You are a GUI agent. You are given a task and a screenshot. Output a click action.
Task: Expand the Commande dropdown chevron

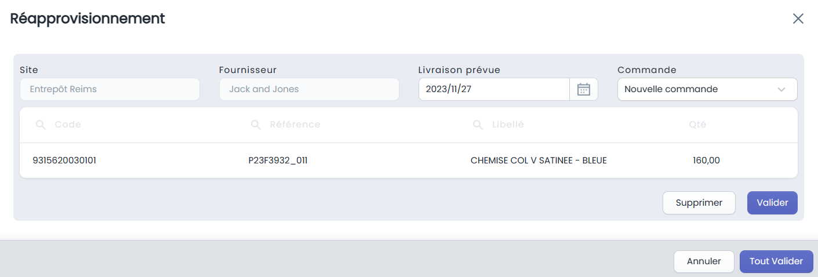[x=781, y=90]
